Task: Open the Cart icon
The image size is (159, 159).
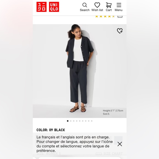Action: point(109,5)
